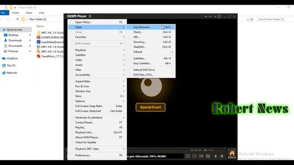Open Preferences... F5 menu item
Viewport: 294px width, 165px height.
point(97,155)
